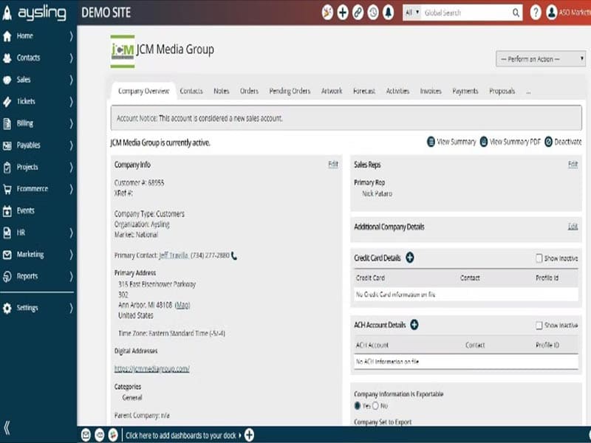
Task: Switch to the Invoices tab
Action: point(431,92)
